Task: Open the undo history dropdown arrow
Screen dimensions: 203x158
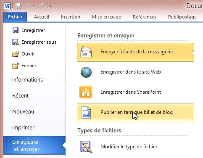Action: point(34,6)
